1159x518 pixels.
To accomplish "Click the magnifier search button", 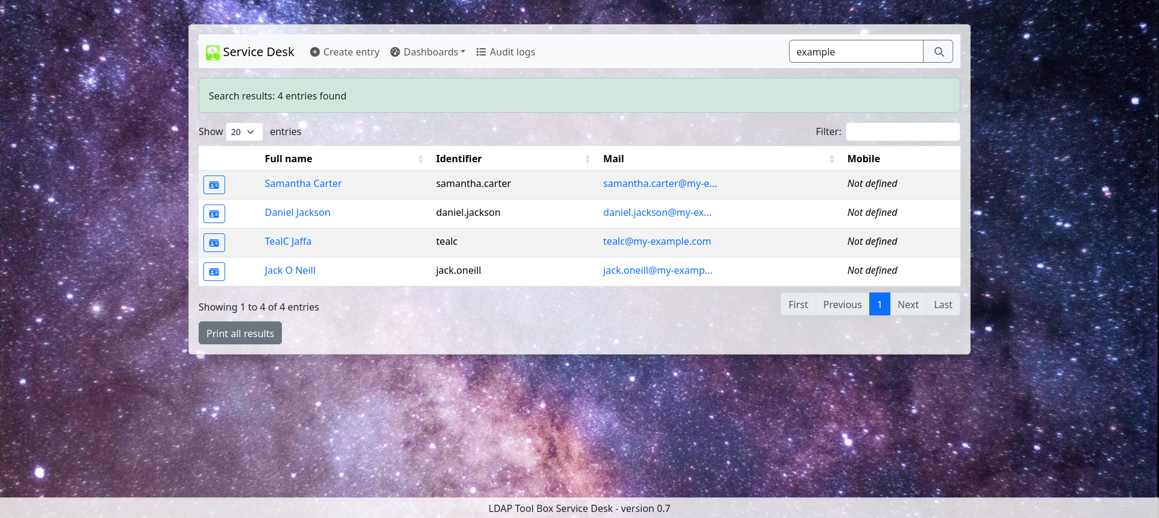I will 938,52.
